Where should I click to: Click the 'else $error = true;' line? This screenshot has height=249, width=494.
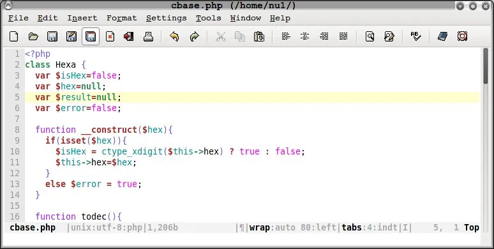(x=93, y=184)
